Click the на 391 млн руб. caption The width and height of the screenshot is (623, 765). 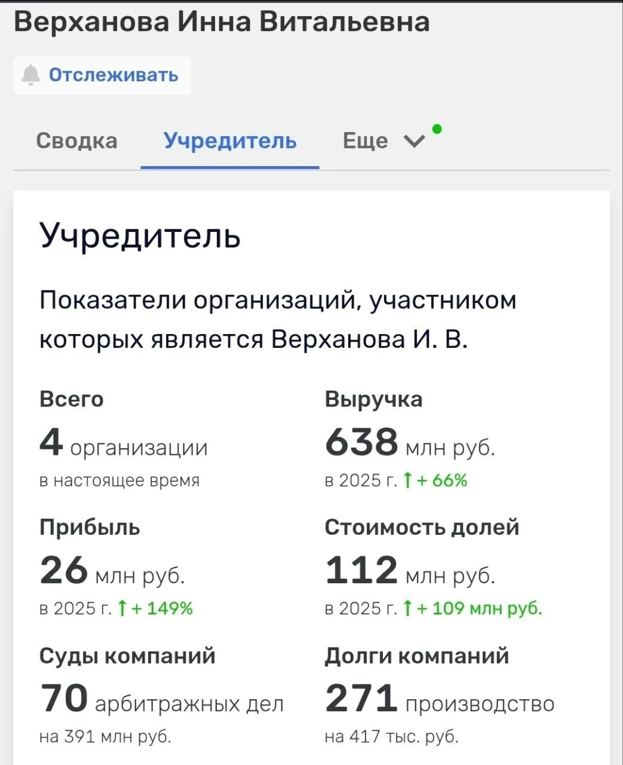pos(105,737)
